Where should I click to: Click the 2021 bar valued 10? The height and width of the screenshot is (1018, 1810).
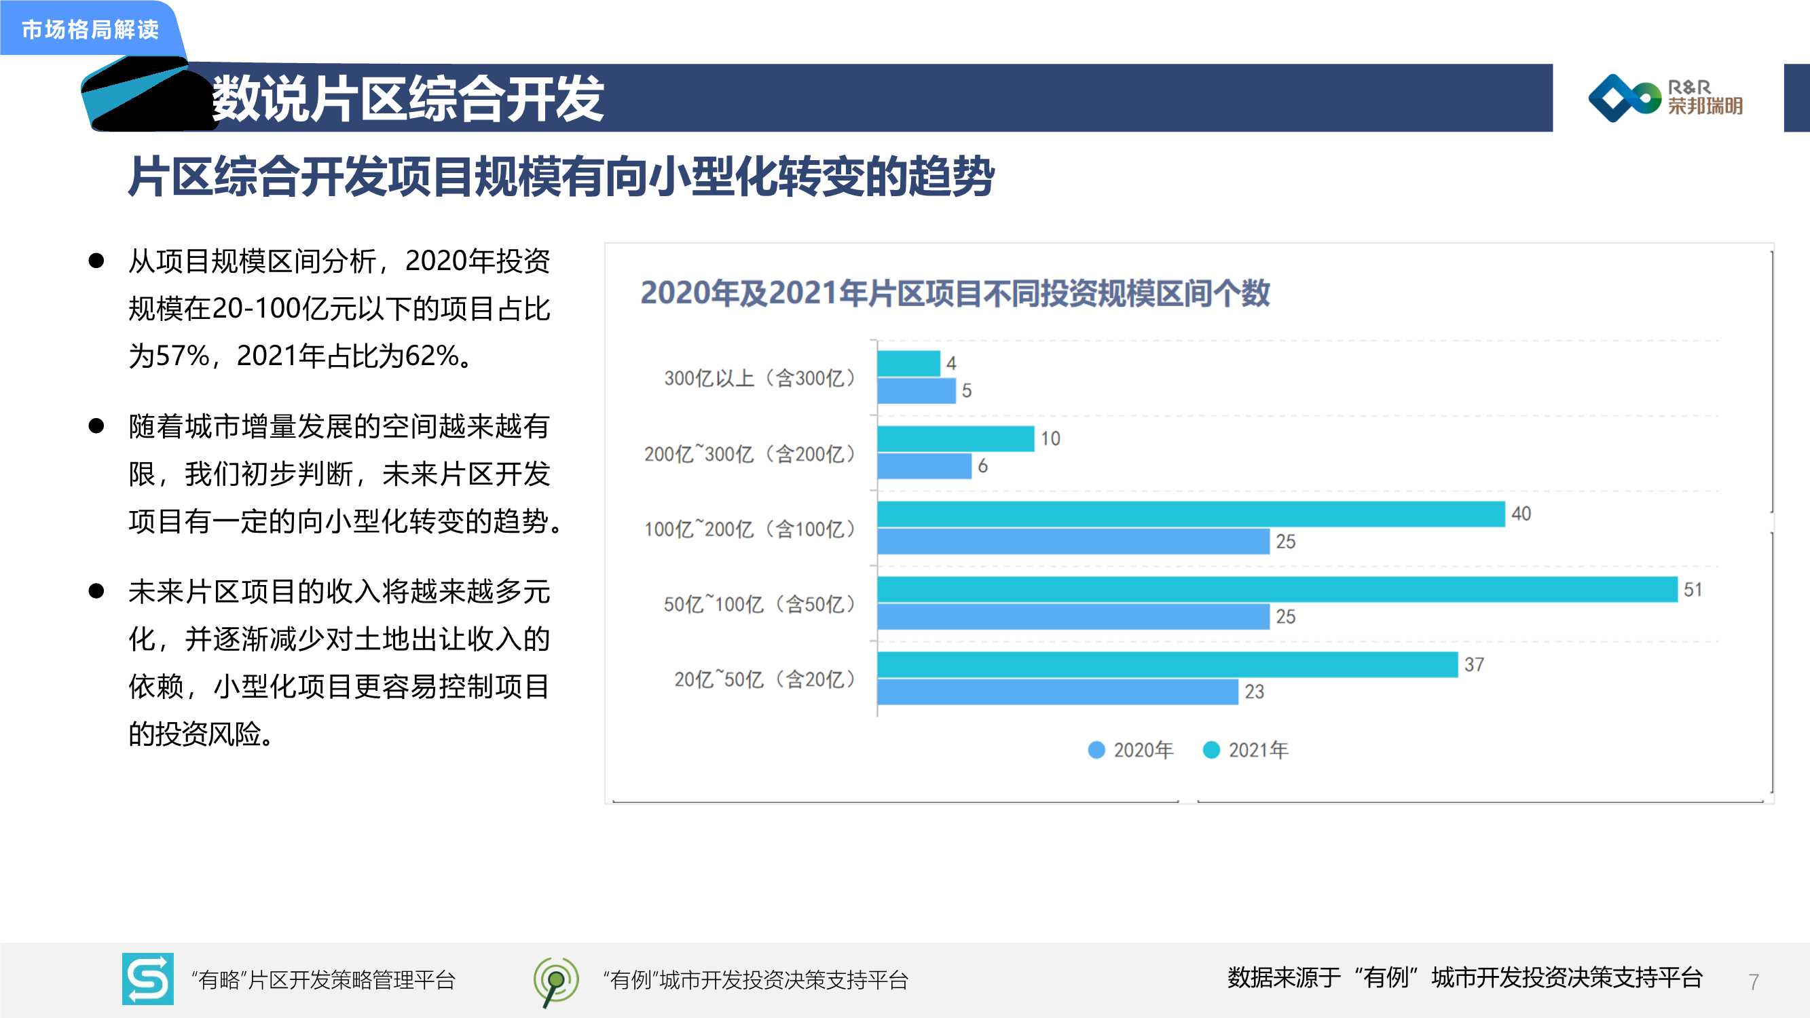point(956,439)
